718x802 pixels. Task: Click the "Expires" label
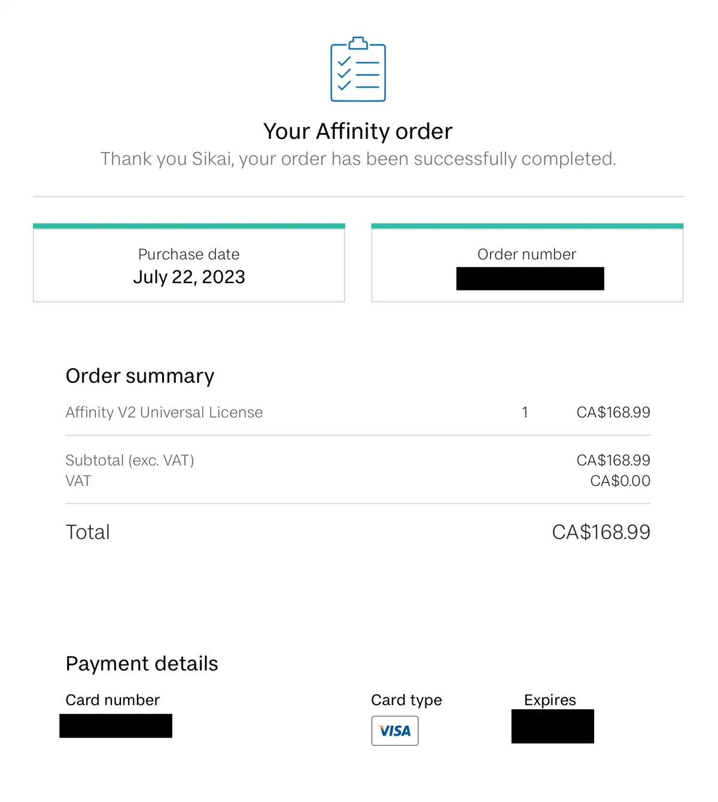point(550,700)
